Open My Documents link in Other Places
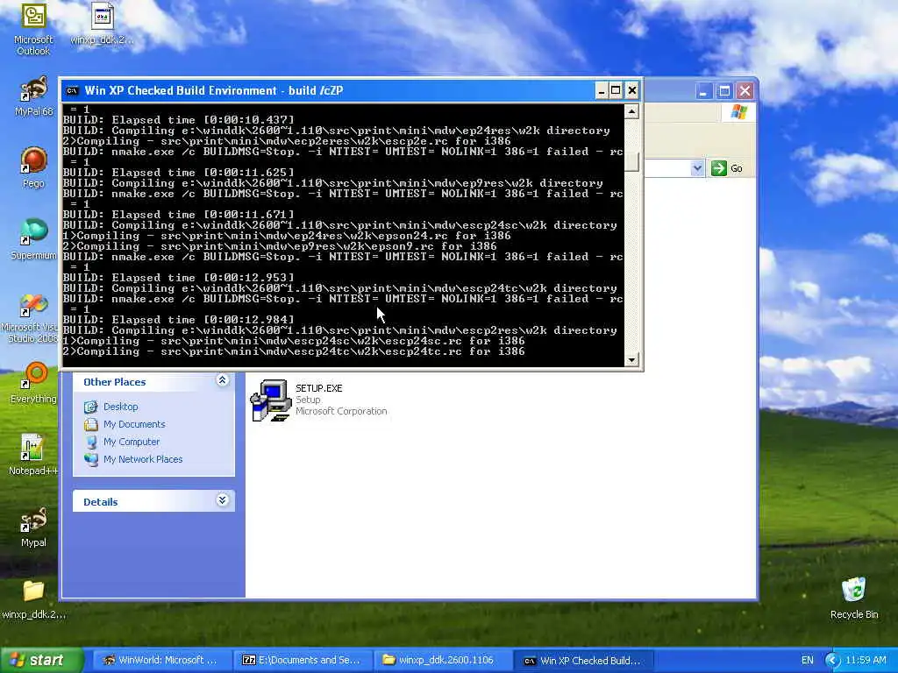The width and height of the screenshot is (898, 673). pos(134,424)
